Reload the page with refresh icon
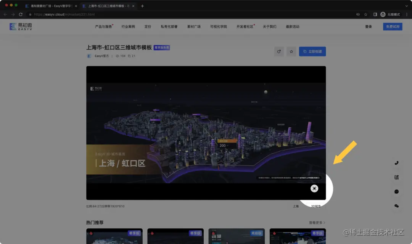The image size is (412, 244). (21, 14)
